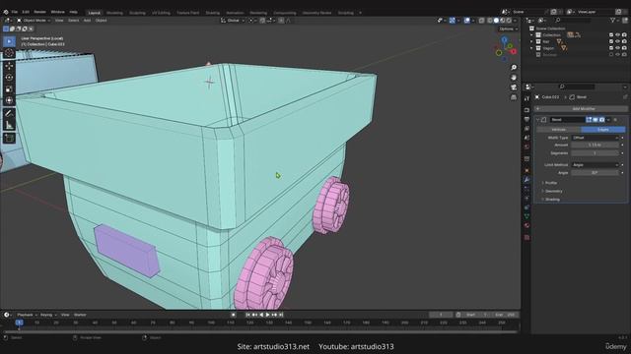Screen dimensions: 631x354
Task: Select the Select Box tool in toolbar
Action: point(9,41)
